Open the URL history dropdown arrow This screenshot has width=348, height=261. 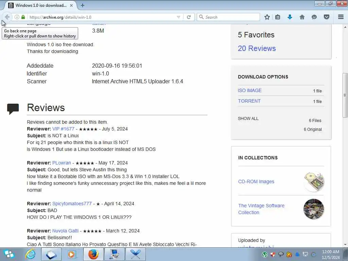tap(178, 17)
